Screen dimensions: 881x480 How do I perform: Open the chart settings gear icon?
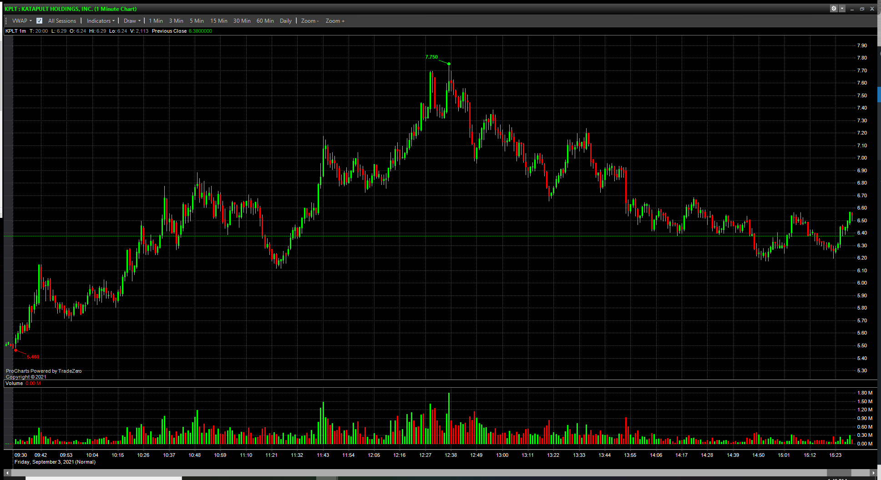(x=834, y=9)
